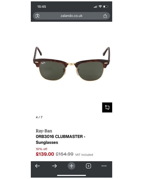Tap the 4 / 7 image counter

[x=39, y=117]
